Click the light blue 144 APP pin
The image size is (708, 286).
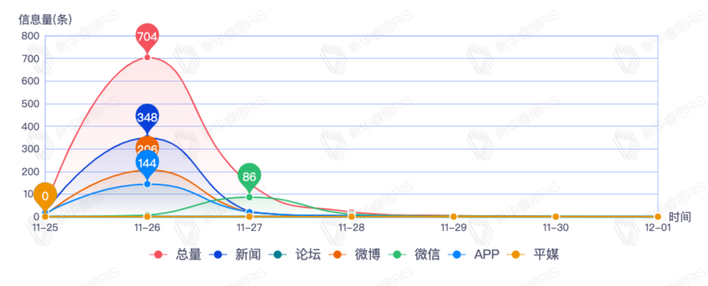147,164
